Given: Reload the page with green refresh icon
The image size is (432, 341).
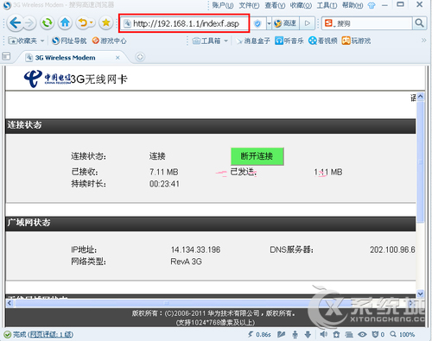Looking at the screenshot, I should (x=48, y=22).
